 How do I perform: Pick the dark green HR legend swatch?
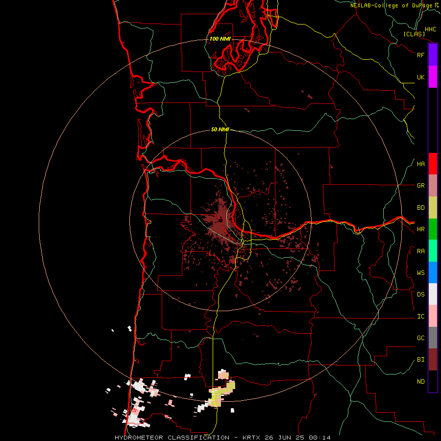433,229
